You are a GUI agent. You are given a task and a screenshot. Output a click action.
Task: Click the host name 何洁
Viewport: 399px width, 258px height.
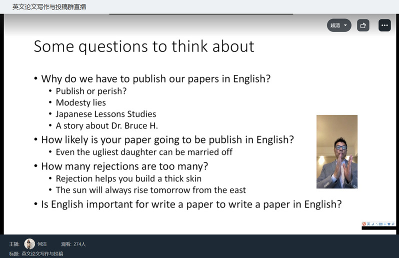(42, 244)
